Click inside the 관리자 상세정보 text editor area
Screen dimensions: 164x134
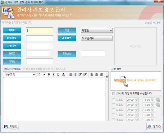54,99
